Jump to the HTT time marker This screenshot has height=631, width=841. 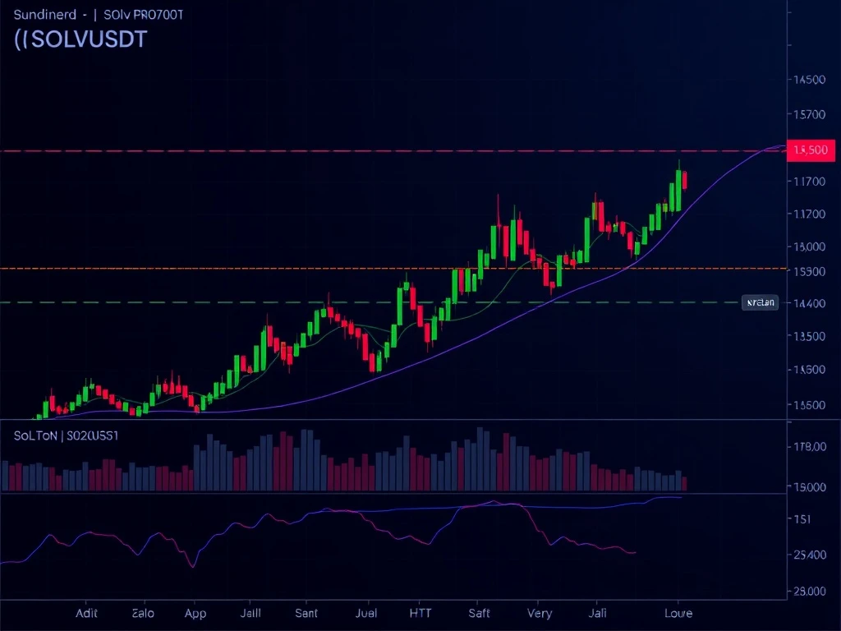(x=420, y=613)
